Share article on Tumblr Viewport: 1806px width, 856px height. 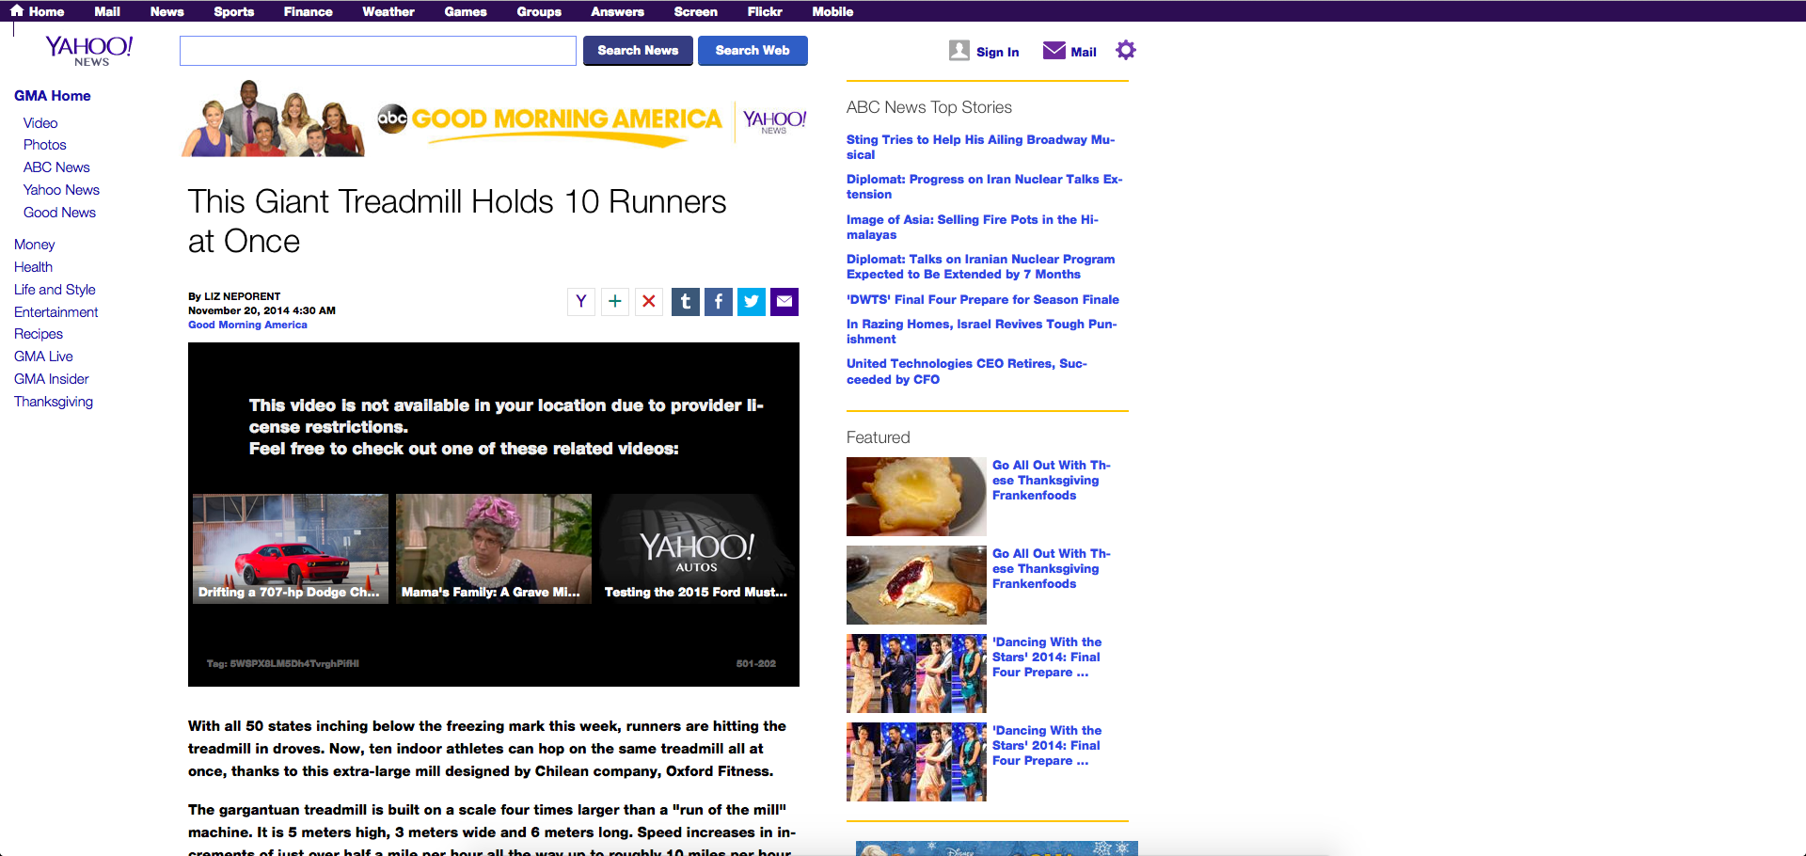[686, 301]
